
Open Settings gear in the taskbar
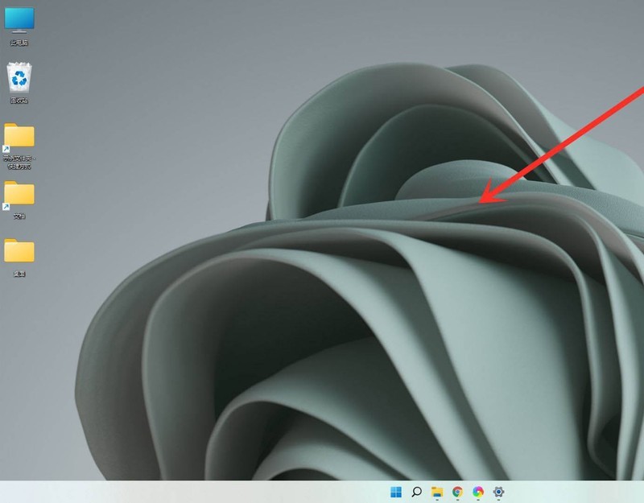[499, 492]
